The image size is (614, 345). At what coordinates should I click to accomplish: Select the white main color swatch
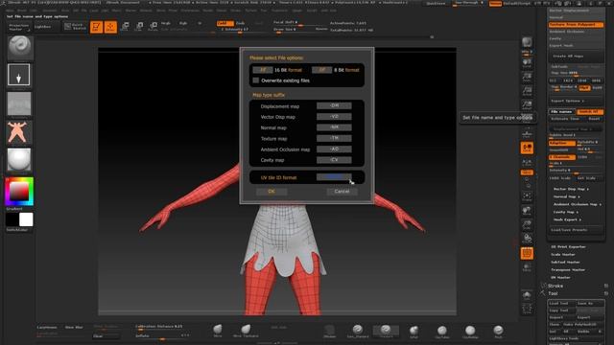point(26,219)
